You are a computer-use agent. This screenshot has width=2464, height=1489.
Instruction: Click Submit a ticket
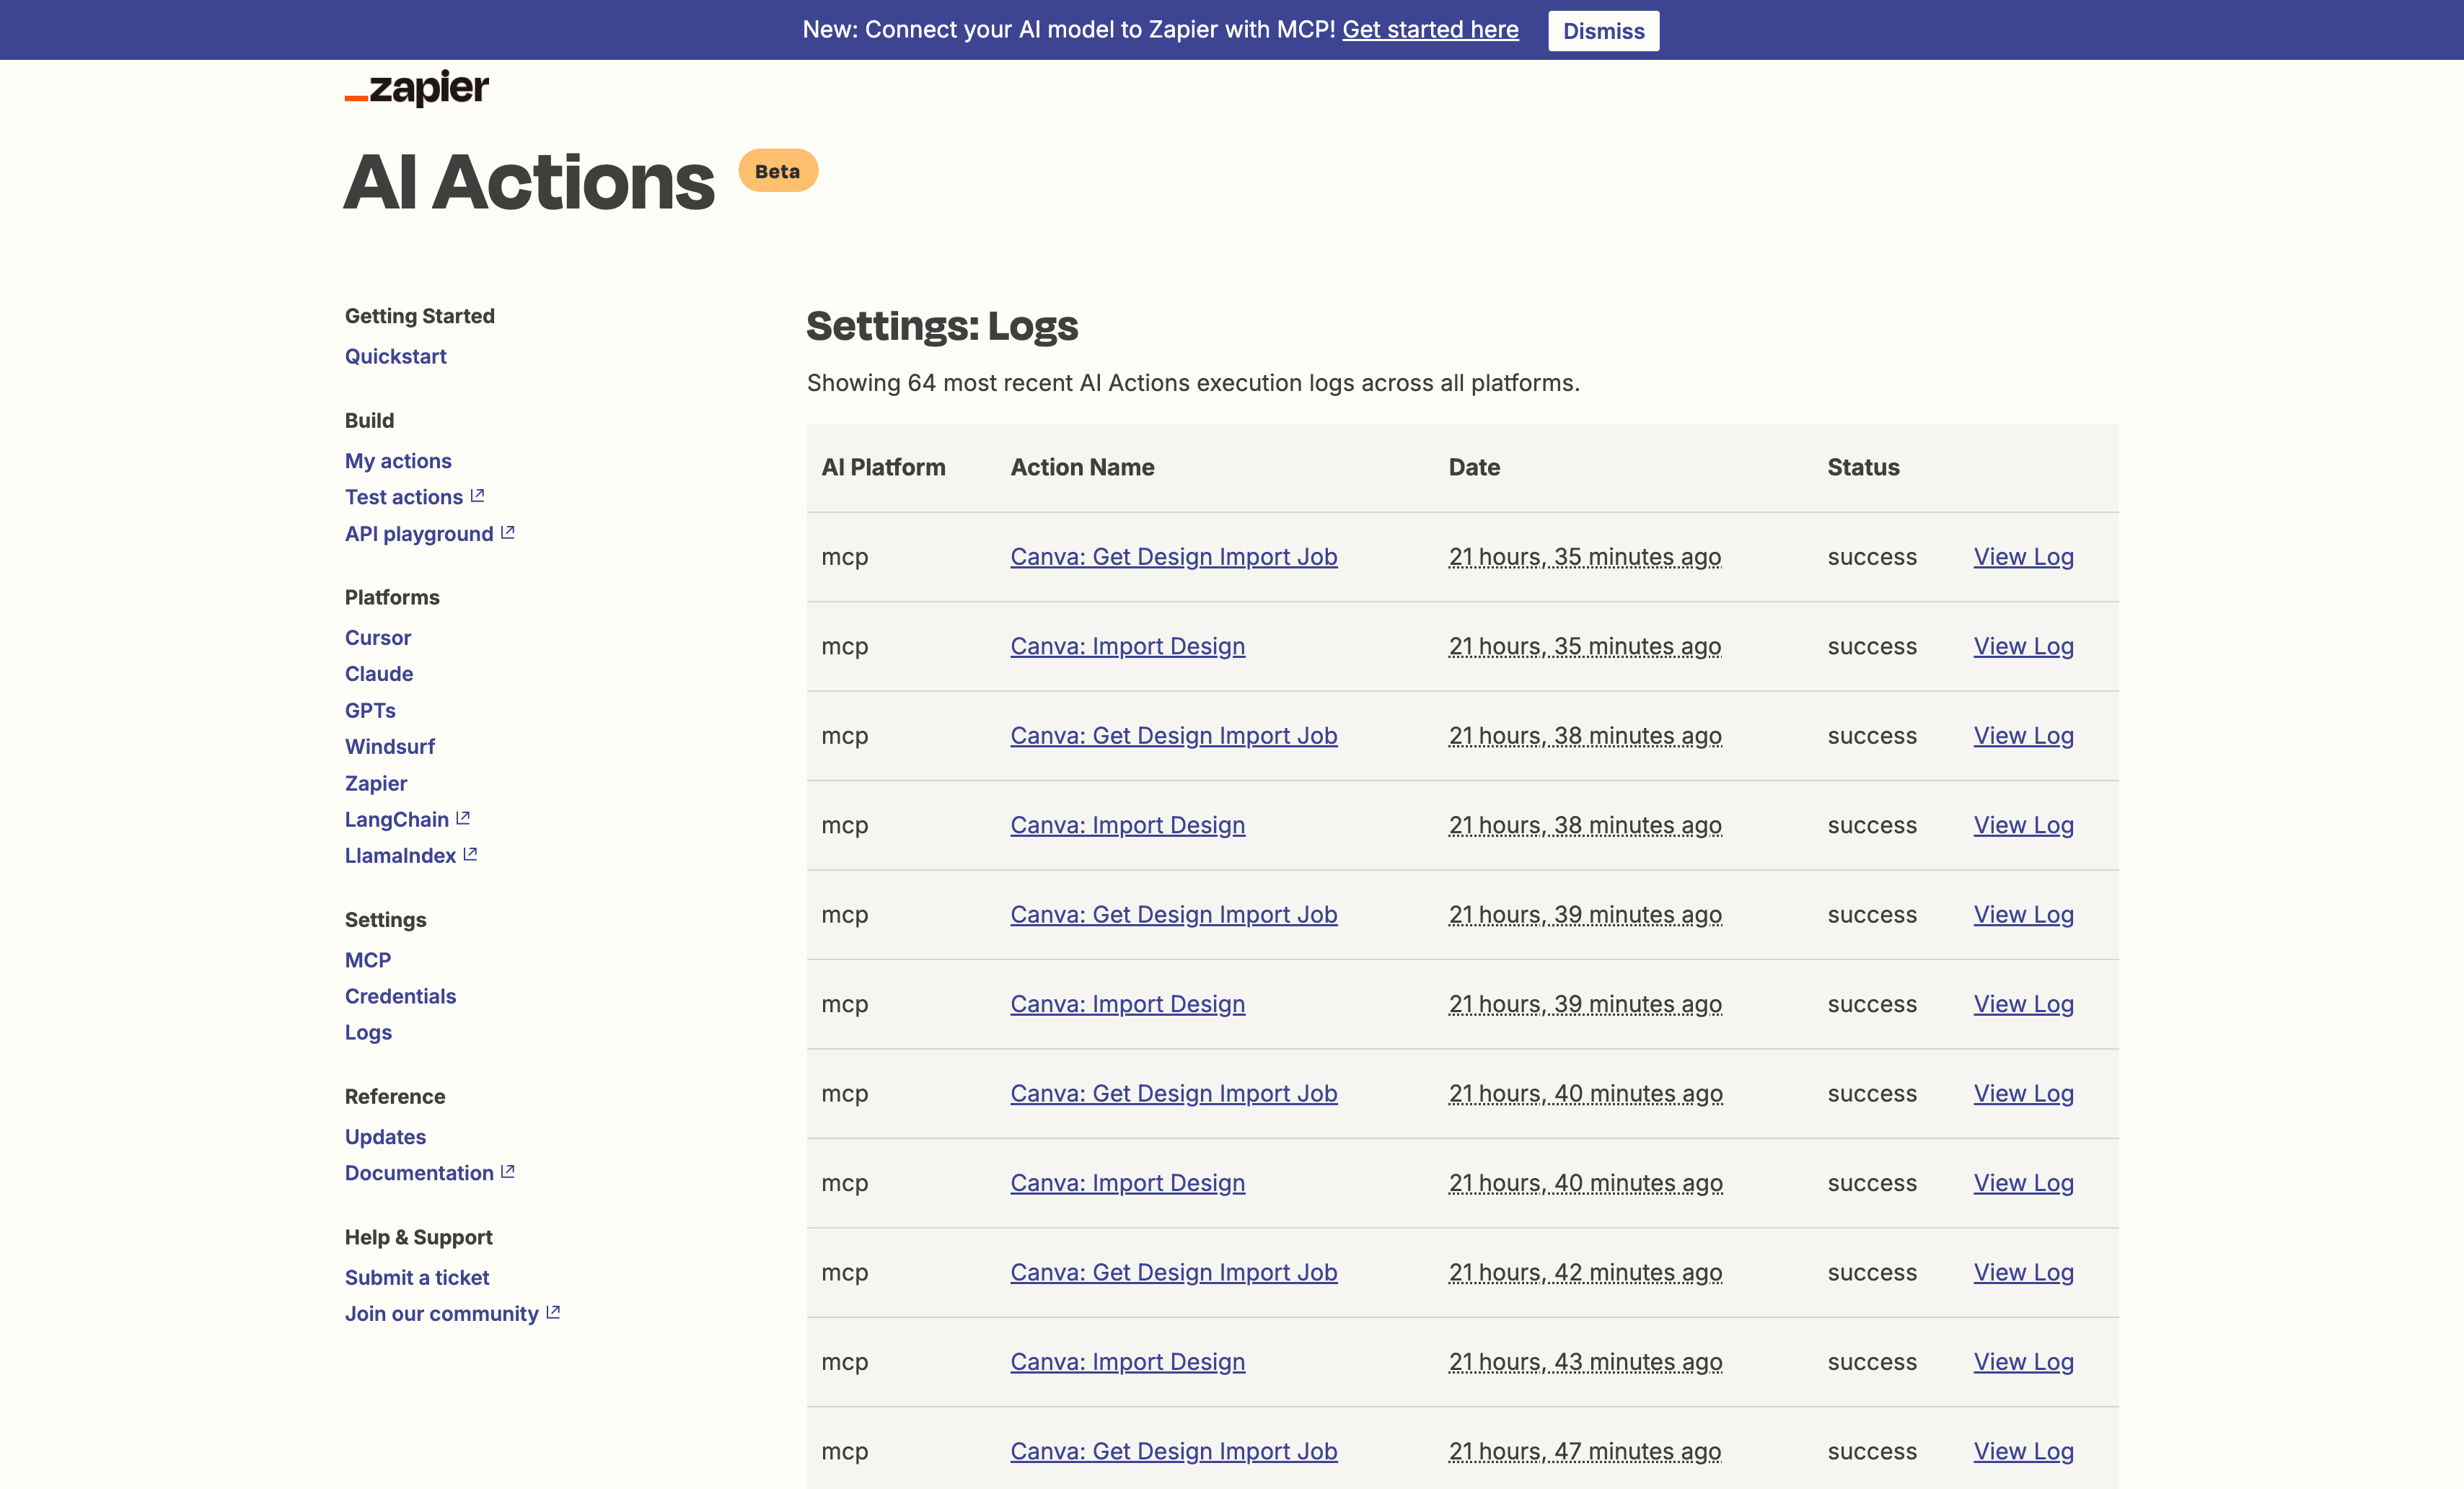(x=417, y=1278)
